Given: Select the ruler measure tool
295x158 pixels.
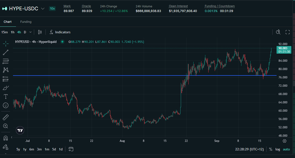Looking at the screenshot, I should [6, 117].
